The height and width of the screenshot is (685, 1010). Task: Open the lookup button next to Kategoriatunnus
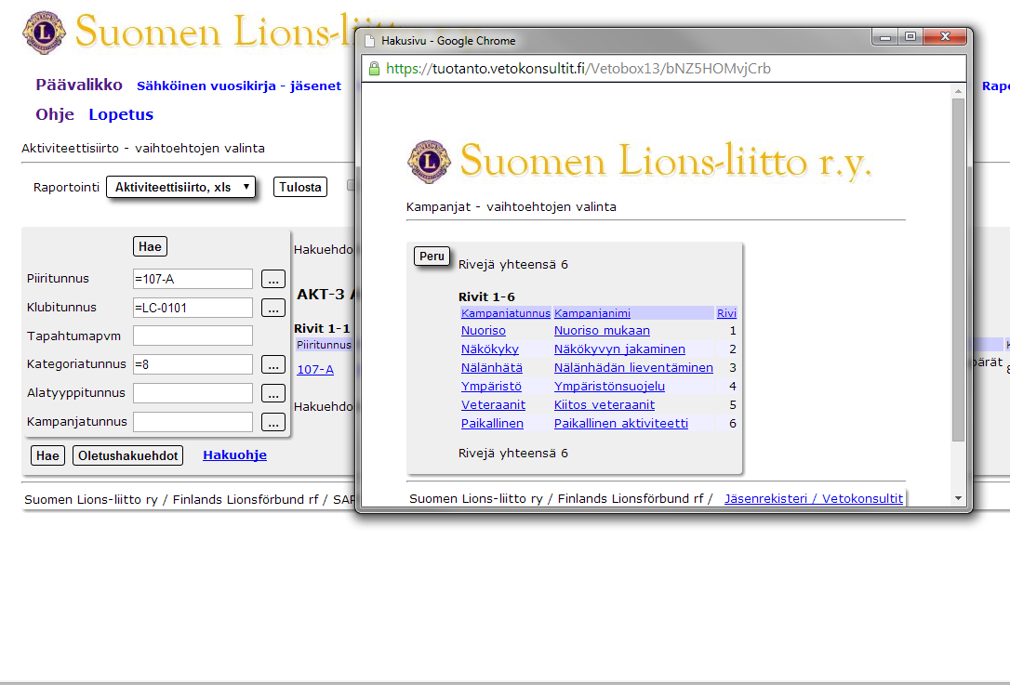coord(273,364)
